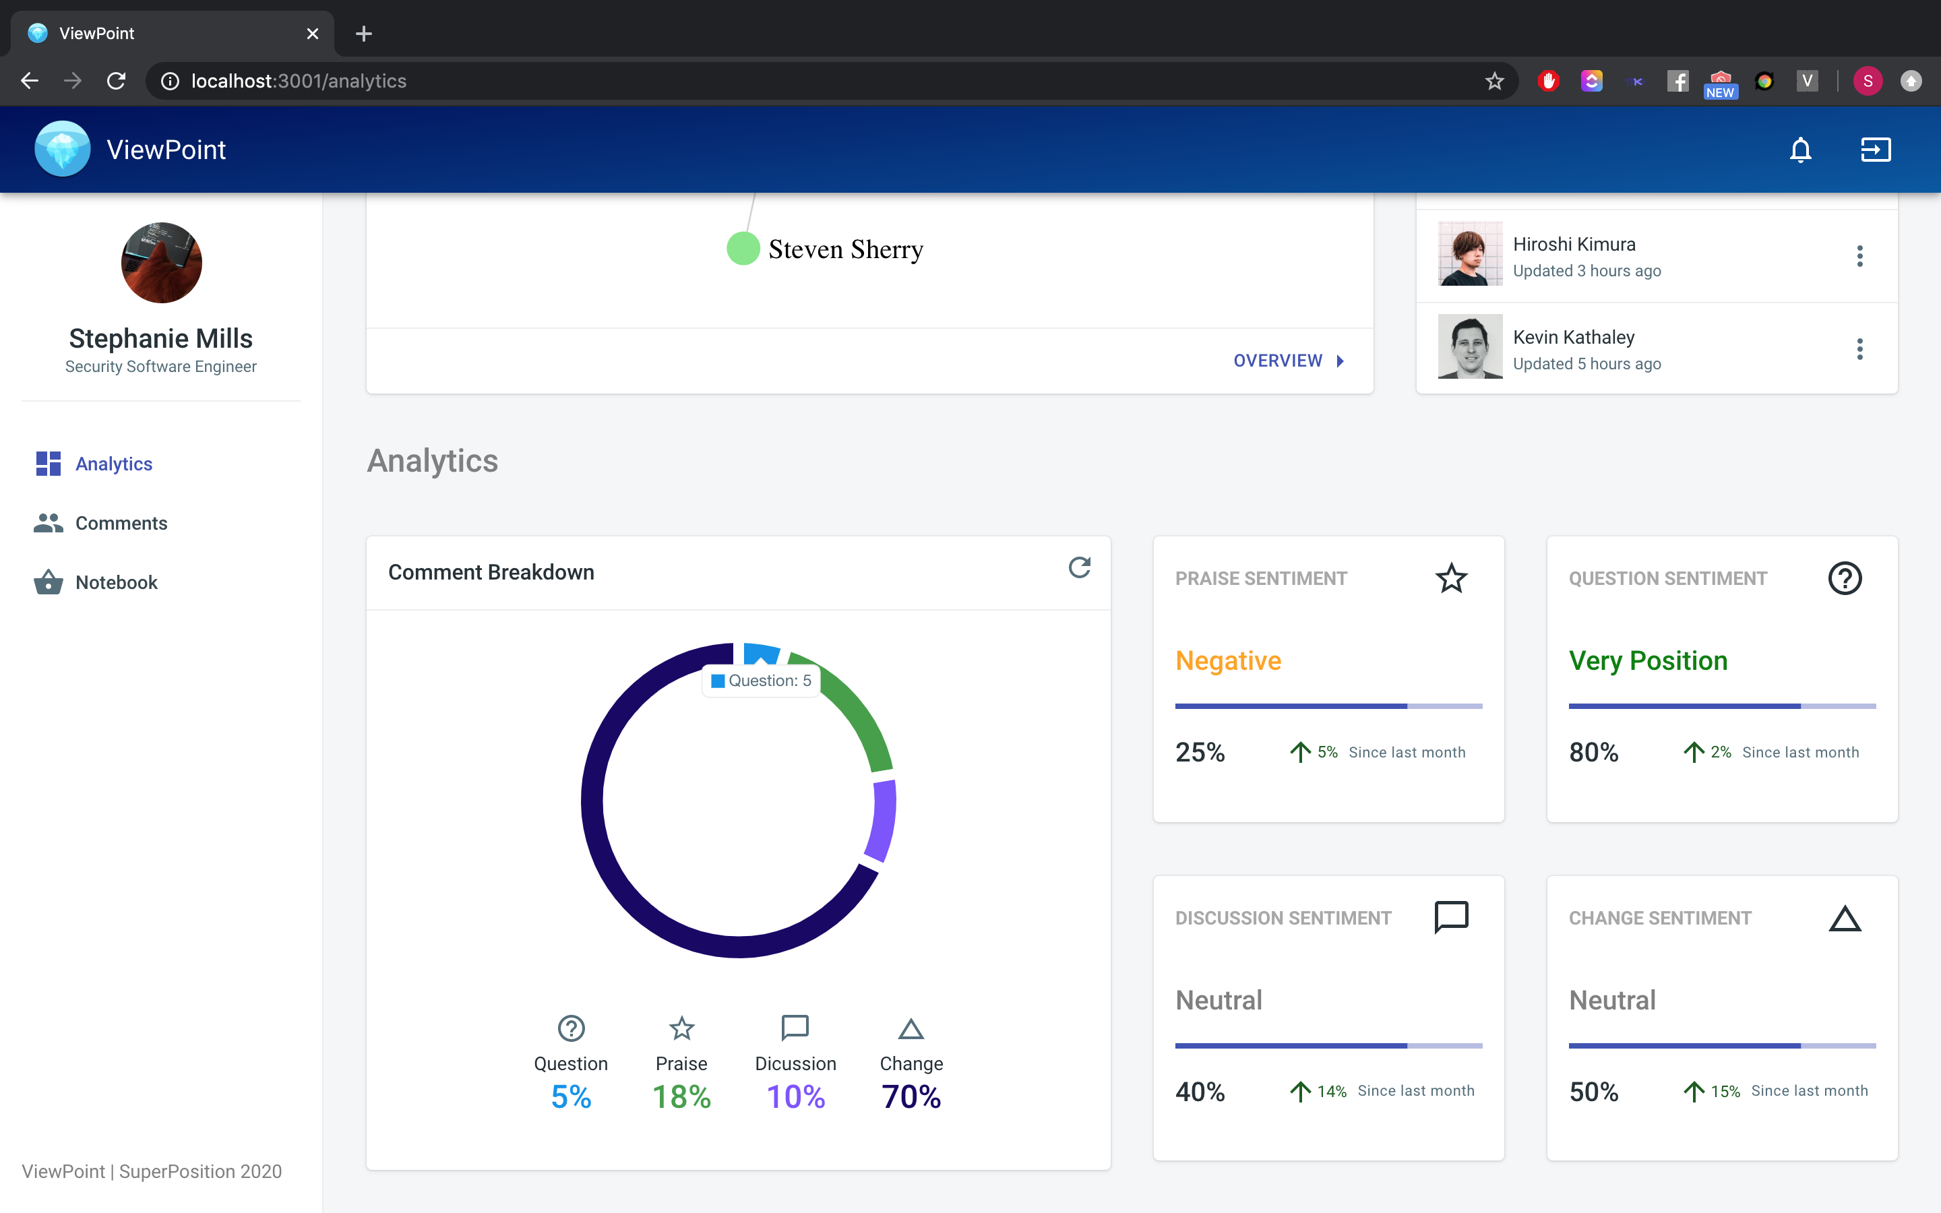Open Kevin Kathaley's more options menu

click(x=1859, y=350)
